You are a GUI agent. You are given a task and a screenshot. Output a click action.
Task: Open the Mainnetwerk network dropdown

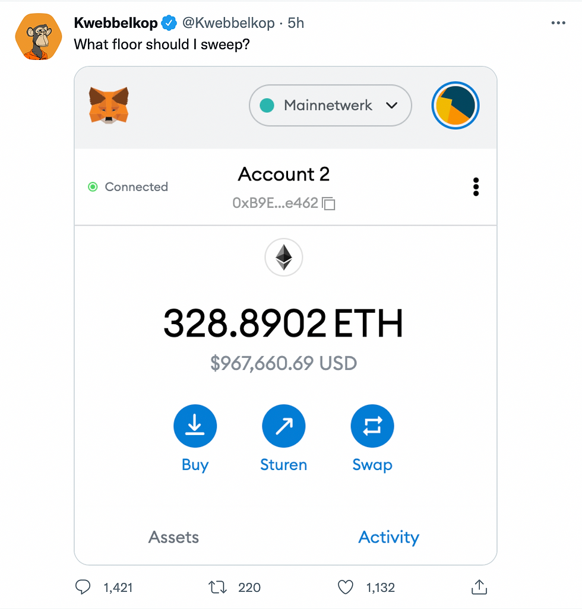tap(330, 106)
